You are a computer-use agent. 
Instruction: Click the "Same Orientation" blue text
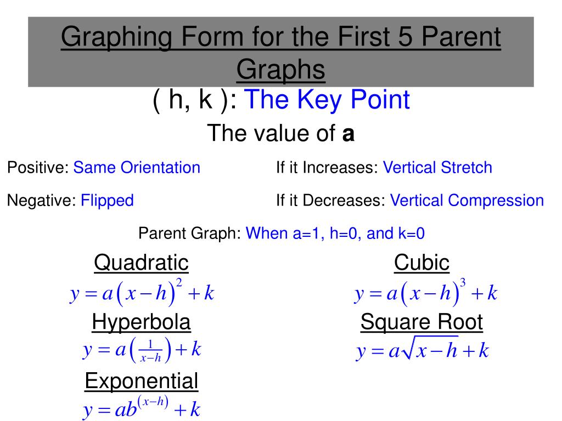click(137, 167)
